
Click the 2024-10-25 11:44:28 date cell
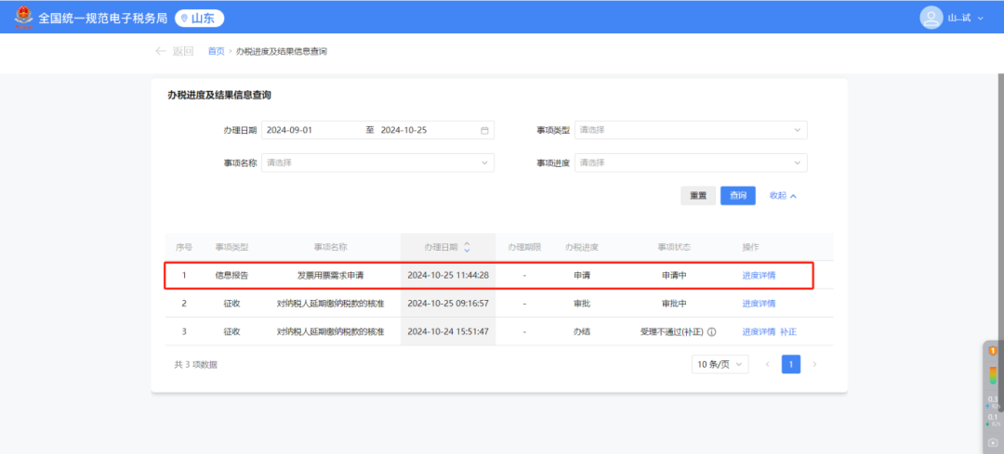tap(448, 276)
